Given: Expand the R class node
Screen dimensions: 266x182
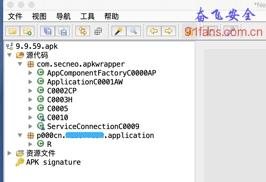Looking at the screenshot, I should click(30, 144).
